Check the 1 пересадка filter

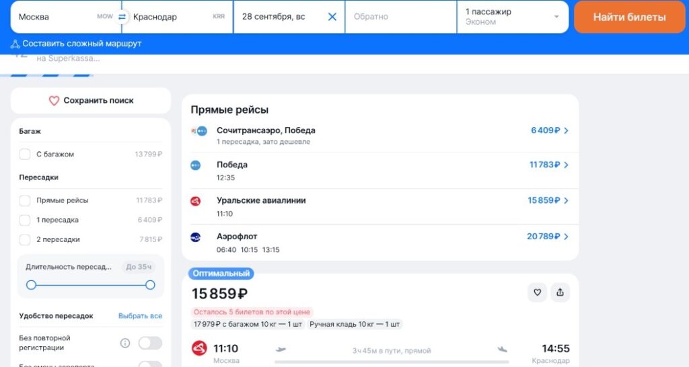point(25,220)
